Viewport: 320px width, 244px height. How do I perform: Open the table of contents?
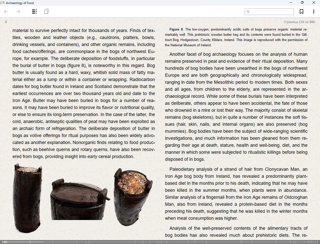pyautogui.click(x=34, y=11)
